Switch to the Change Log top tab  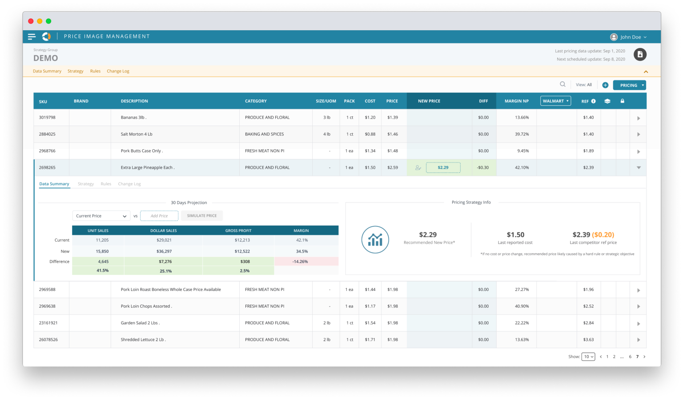(118, 71)
